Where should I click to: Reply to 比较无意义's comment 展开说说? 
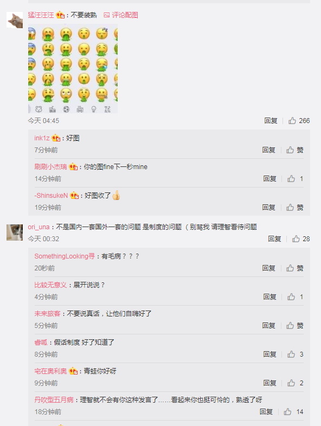pyautogui.click(x=269, y=297)
